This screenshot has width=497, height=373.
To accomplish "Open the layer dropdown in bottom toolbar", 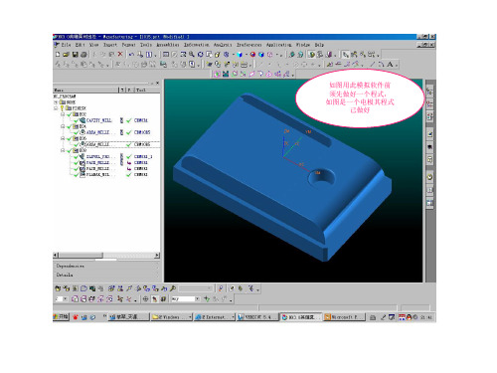I will 197,298.
